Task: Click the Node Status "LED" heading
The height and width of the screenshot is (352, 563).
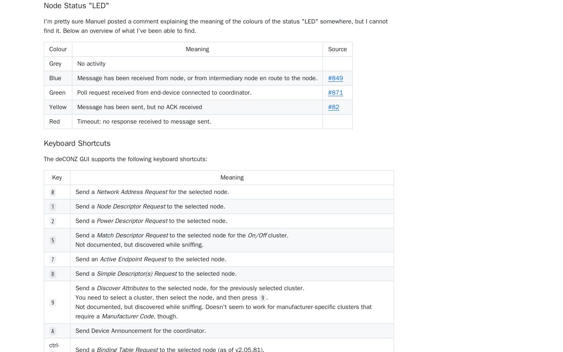Action: pyautogui.click(x=76, y=6)
